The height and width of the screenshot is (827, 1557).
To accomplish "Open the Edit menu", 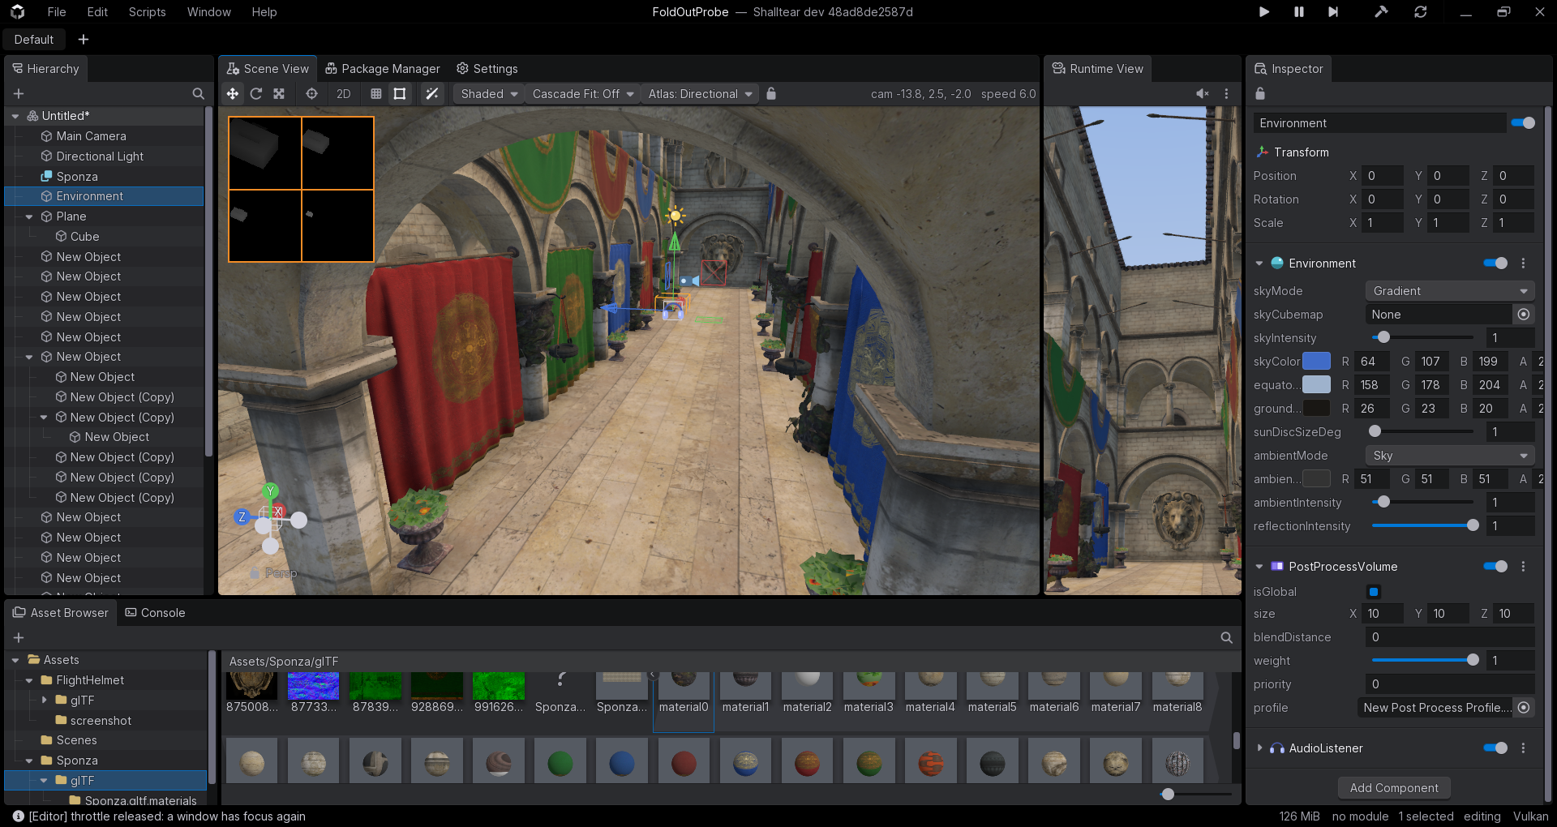I will [97, 12].
